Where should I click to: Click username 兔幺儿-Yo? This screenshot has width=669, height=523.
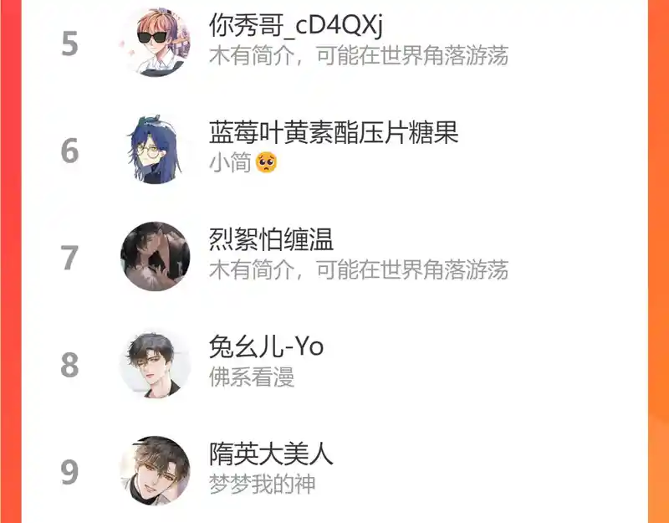266,346
